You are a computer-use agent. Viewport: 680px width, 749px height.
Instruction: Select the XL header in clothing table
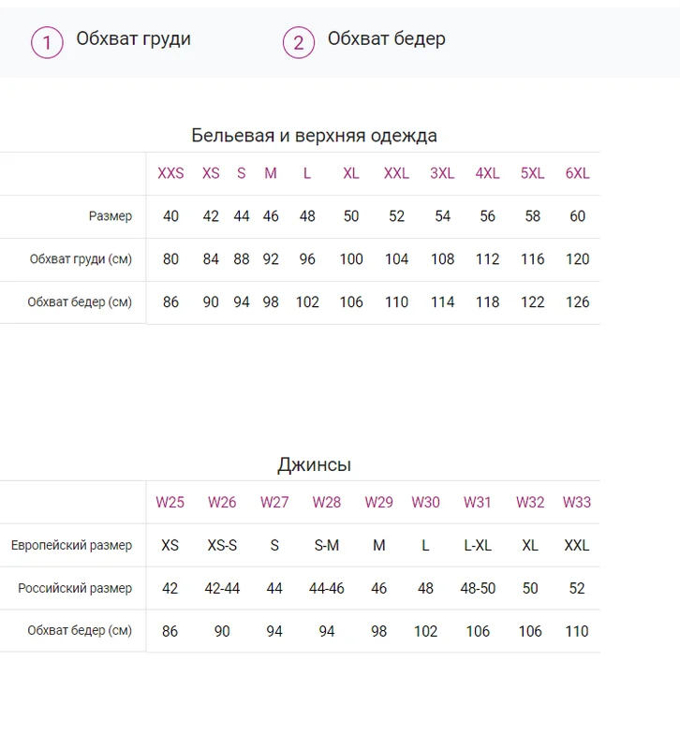coord(350,173)
